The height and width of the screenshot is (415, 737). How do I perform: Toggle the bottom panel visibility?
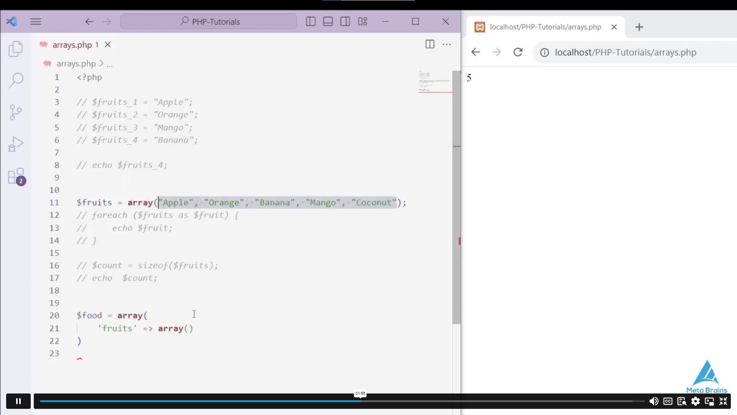click(x=327, y=22)
